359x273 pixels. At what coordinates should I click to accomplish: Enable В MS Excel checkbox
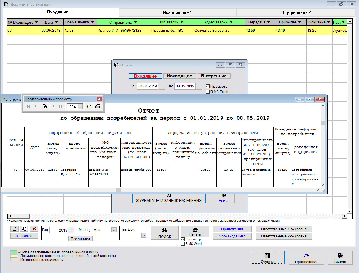(x=208, y=92)
